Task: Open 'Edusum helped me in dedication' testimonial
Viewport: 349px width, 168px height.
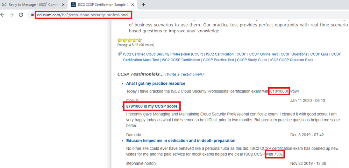Action: click(x=180, y=141)
